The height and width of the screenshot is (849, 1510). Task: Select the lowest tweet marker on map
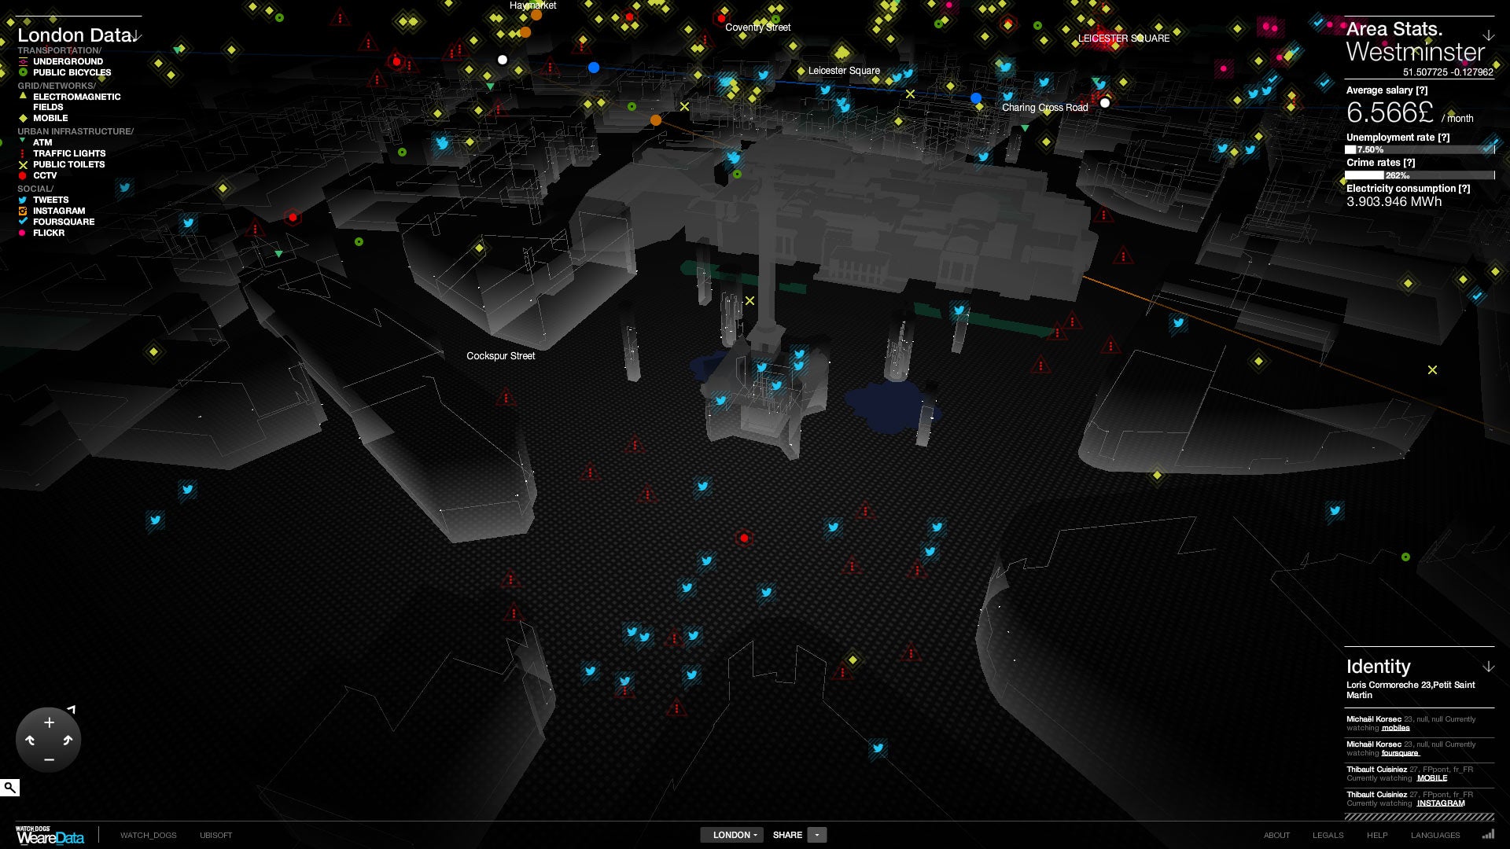pyautogui.click(x=878, y=748)
